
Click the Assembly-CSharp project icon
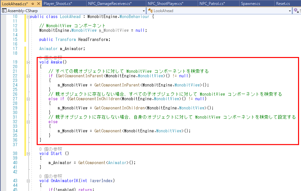coord(4,11)
